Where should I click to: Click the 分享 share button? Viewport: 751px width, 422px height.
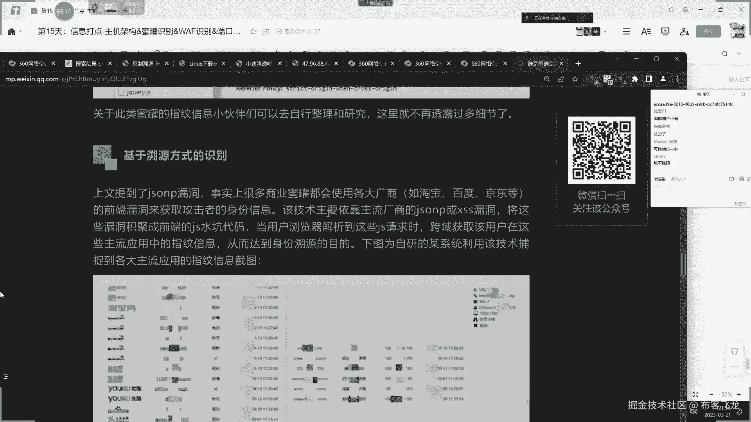coord(708,31)
